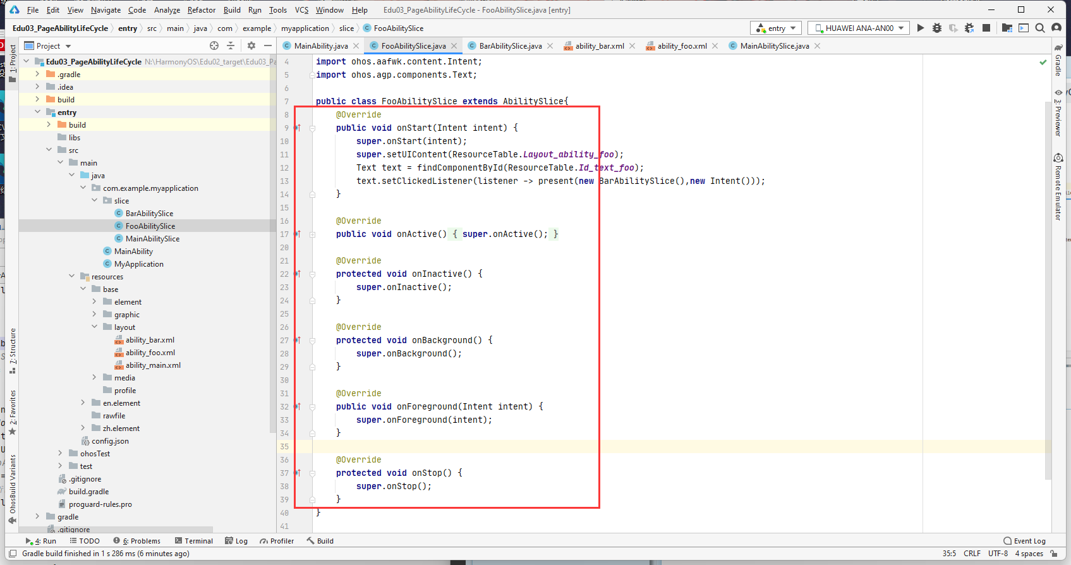The image size is (1071, 565).
Task: Click override gutter icon for onStop
Action: click(297, 473)
